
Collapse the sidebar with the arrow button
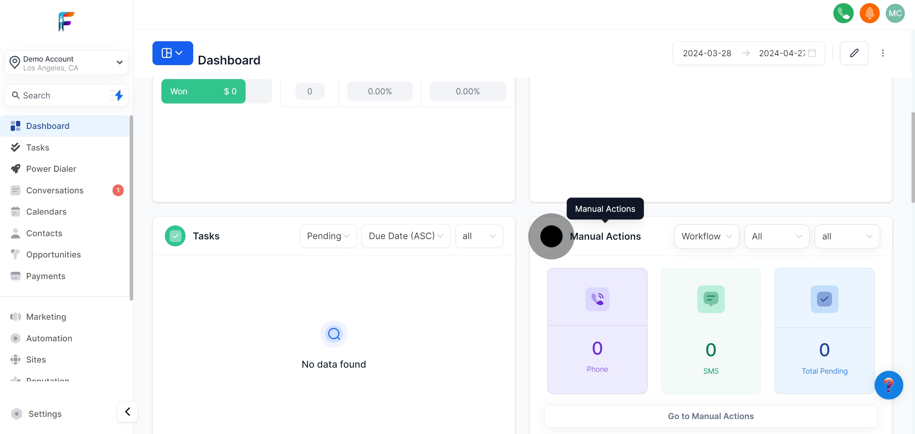click(x=127, y=412)
